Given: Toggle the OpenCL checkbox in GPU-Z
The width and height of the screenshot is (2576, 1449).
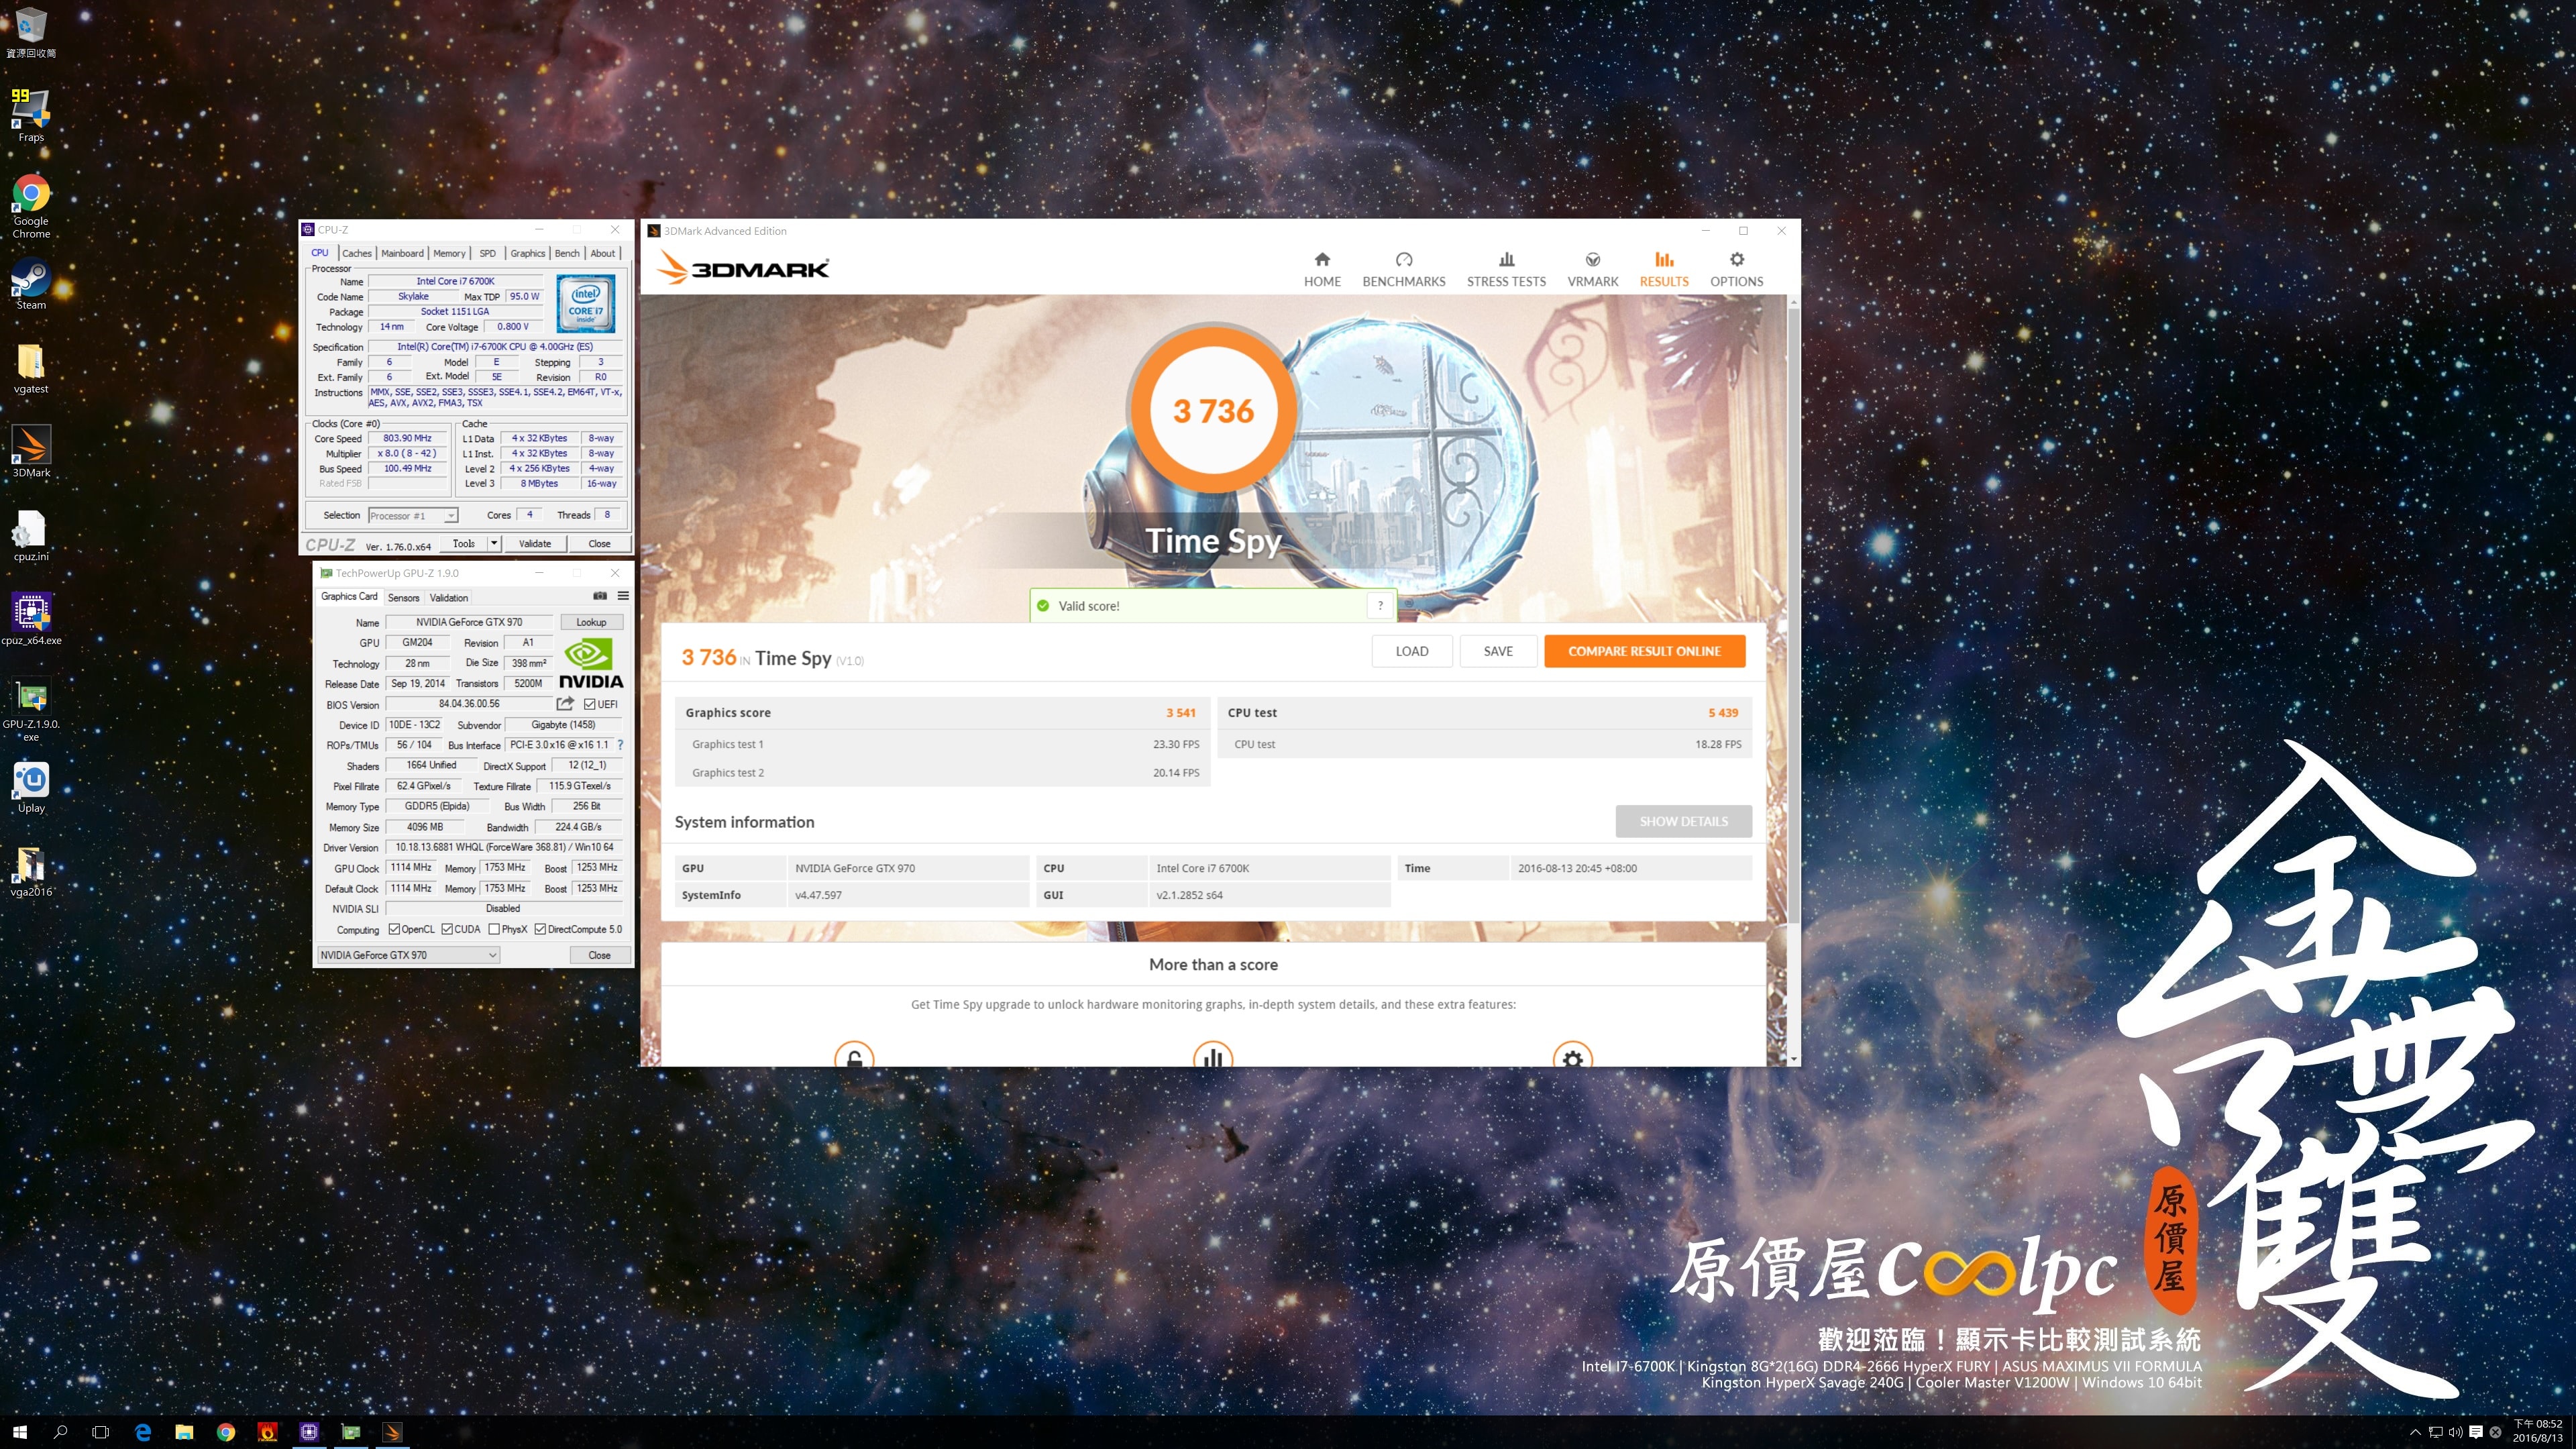Looking at the screenshot, I should click(x=394, y=929).
